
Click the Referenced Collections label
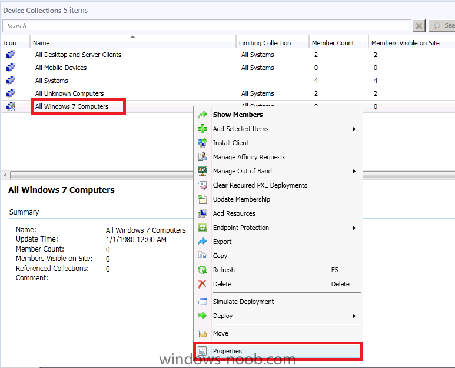tap(52, 268)
